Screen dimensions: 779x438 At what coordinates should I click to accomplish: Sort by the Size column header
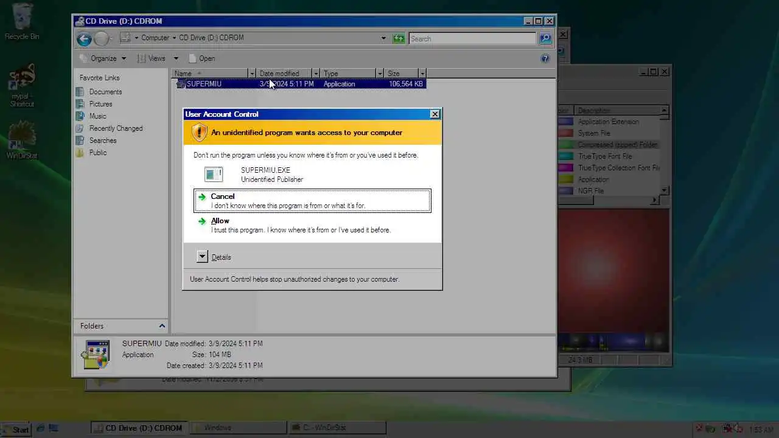(402, 74)
